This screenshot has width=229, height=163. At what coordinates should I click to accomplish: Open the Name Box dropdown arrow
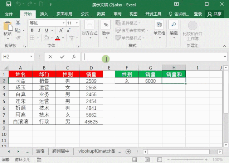pyautogui.click(x=31, y=56)
